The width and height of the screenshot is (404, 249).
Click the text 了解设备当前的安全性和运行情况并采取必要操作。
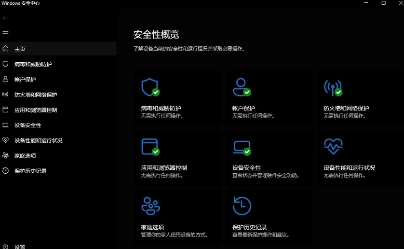pyautogui.click(x=189, y=49)
